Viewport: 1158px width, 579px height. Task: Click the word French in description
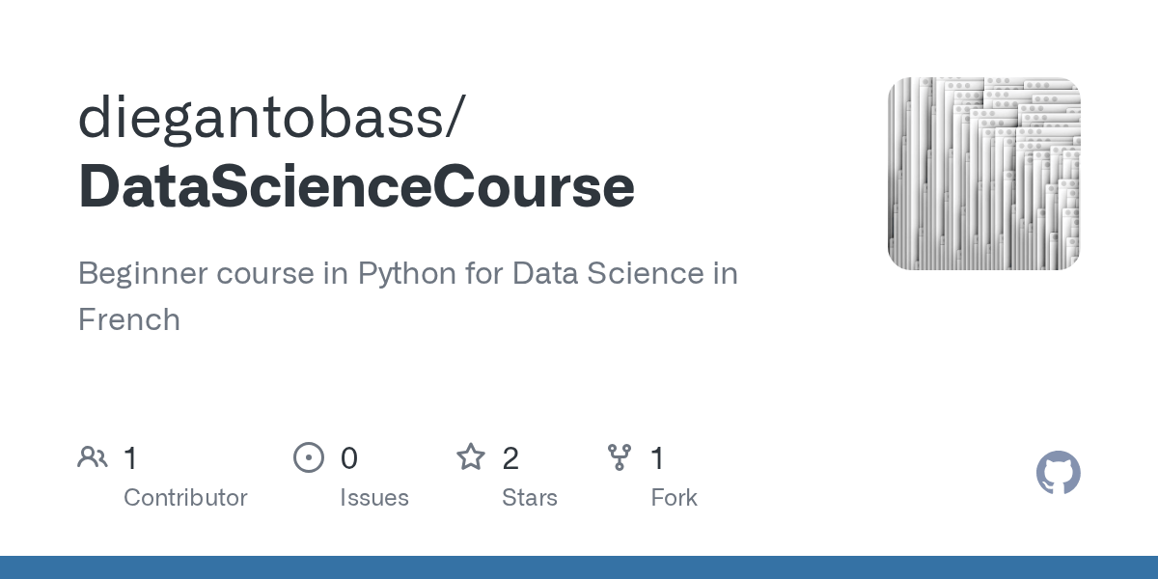[129, 319]
